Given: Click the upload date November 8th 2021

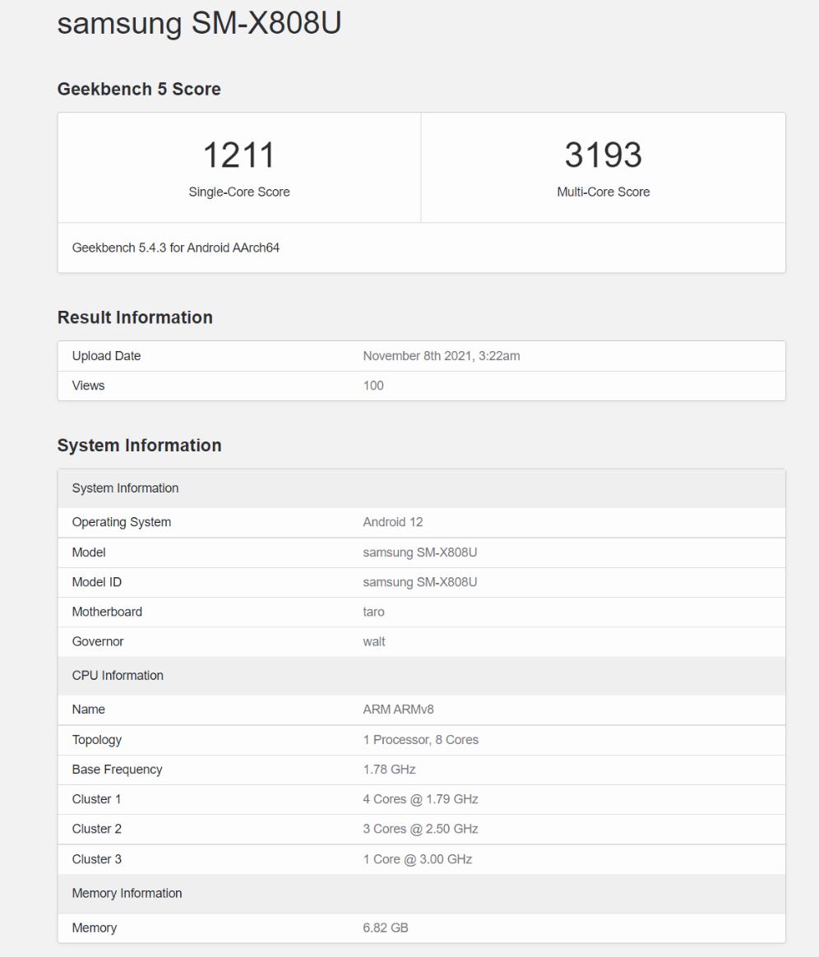Looking at the screenshot, I should (x=441, y=356).
